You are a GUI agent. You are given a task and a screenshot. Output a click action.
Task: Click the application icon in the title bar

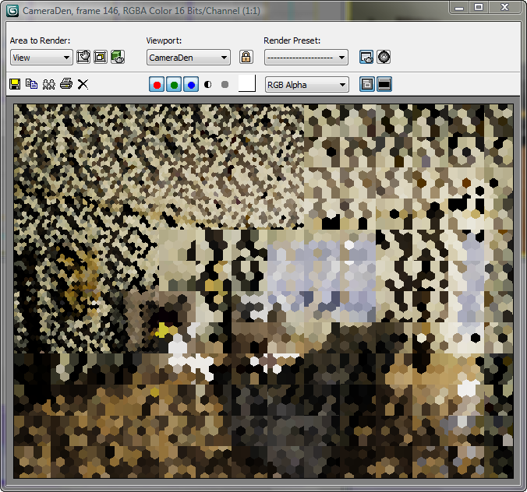coord(12,11)
